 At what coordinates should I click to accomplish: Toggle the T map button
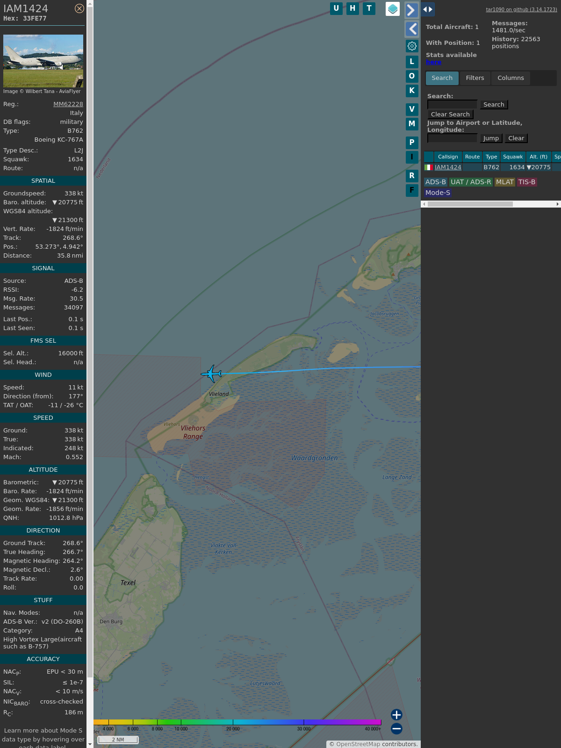(x=369, y=8)
